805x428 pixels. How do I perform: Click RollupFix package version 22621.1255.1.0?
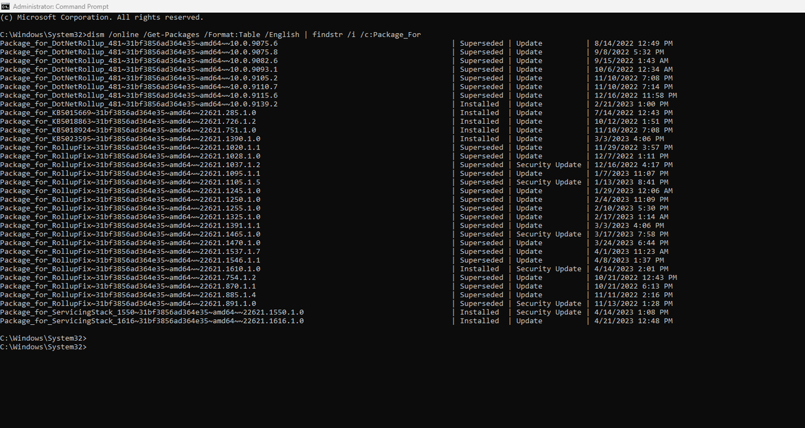(x=130, y=209)
